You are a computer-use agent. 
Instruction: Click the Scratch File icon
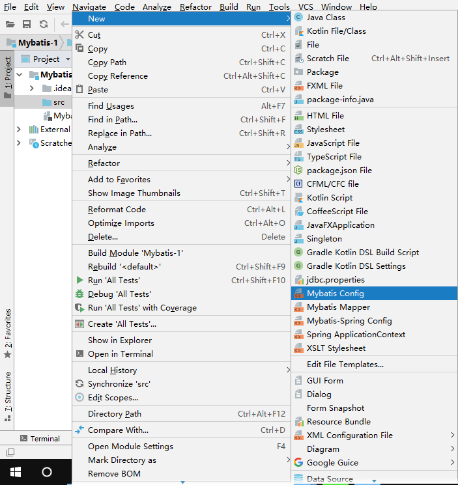(x=298, y=58)
